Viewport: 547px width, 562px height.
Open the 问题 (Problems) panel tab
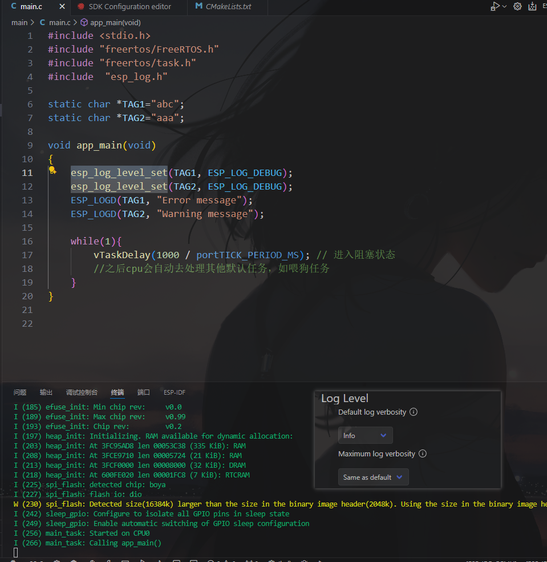point(20,392)
